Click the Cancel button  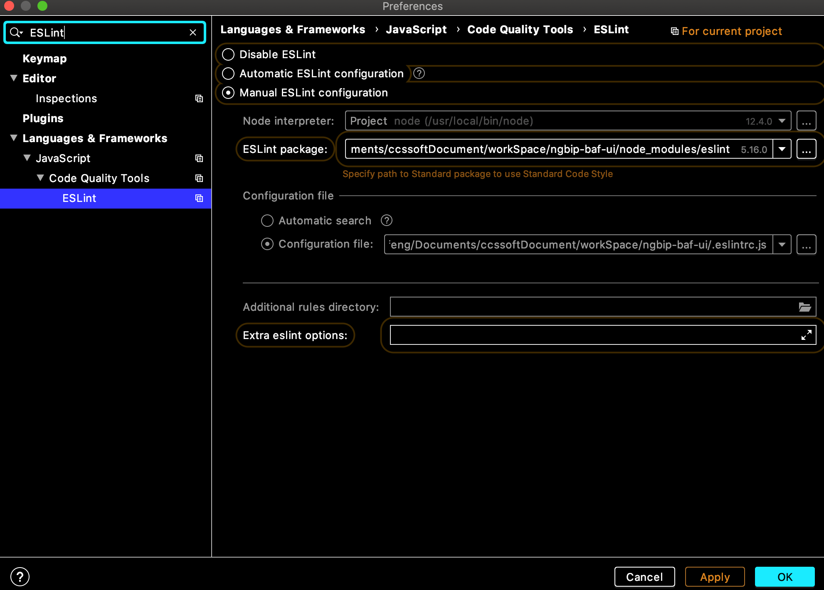point(644,577)
